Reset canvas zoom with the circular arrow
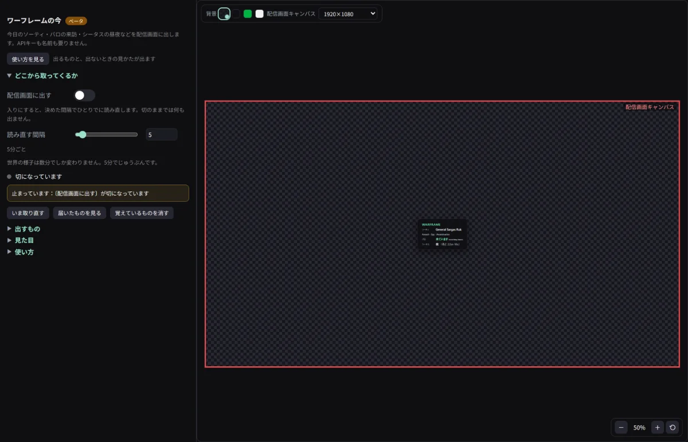The width and height of the screenshot is (688, 442). click(x=673, y=427)
